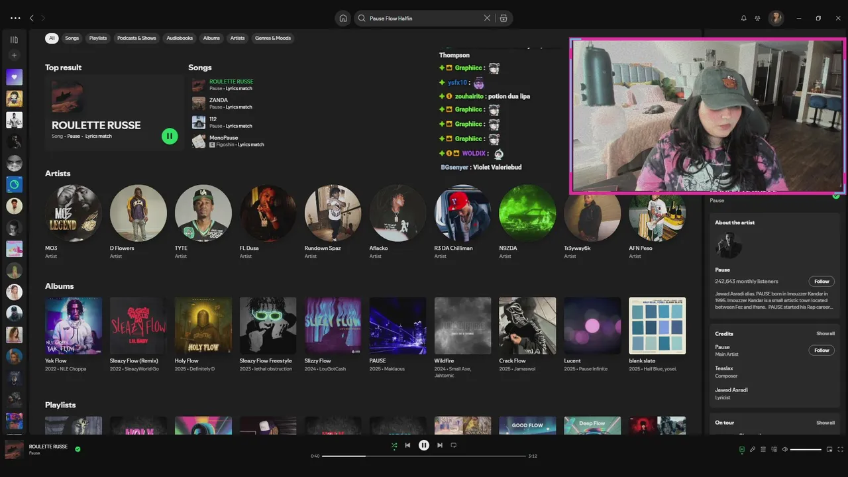Switch to full screen player
This screenshot has height=477, width=848.
click(x=841, y=449)
